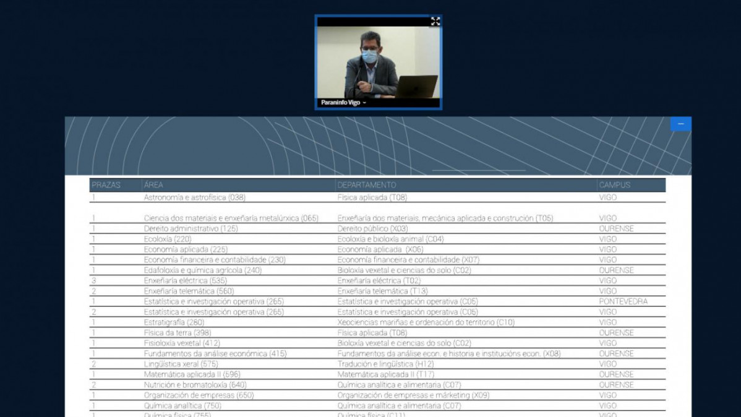741x417 pixels.
Task: Select the Matemática aplicada II (596) area
Action: click(192, 375)
